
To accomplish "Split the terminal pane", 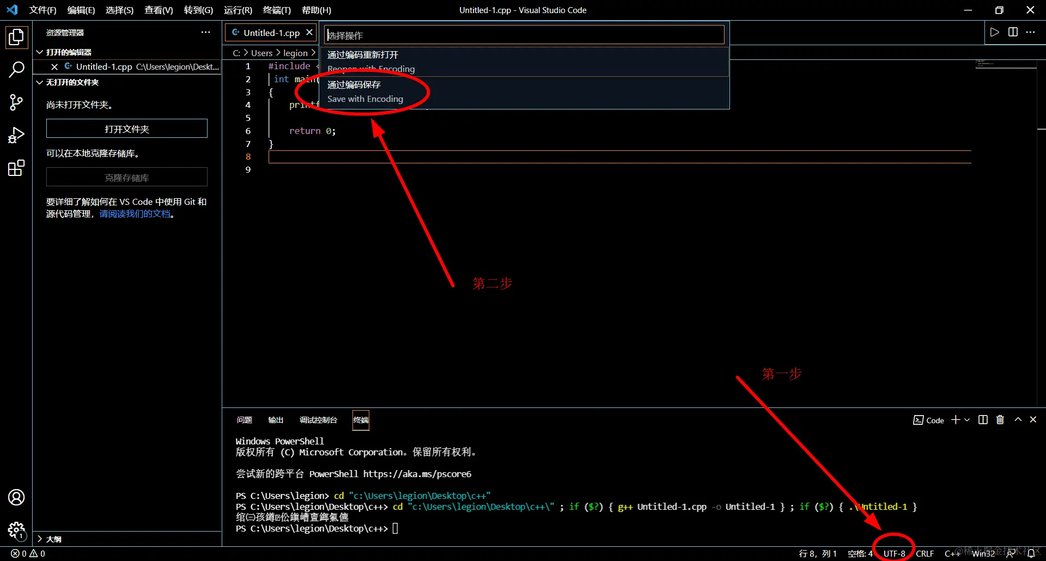I will pyautogui.click(x=983, y=420).
